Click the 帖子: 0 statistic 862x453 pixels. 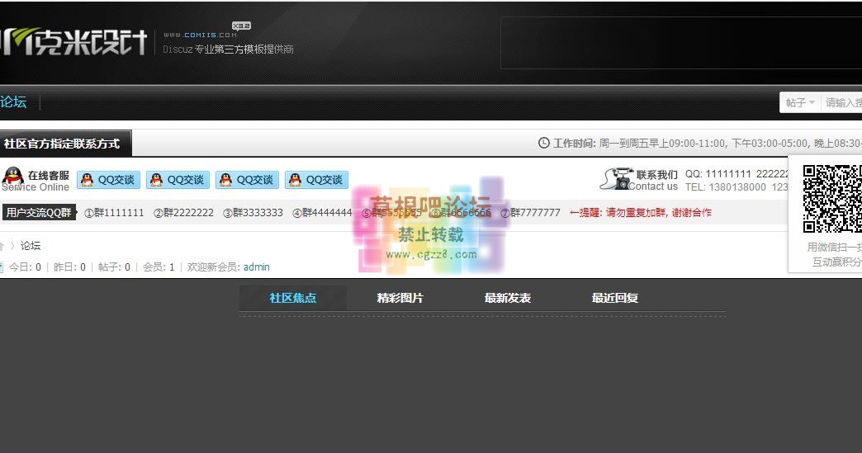pos(114,267)
